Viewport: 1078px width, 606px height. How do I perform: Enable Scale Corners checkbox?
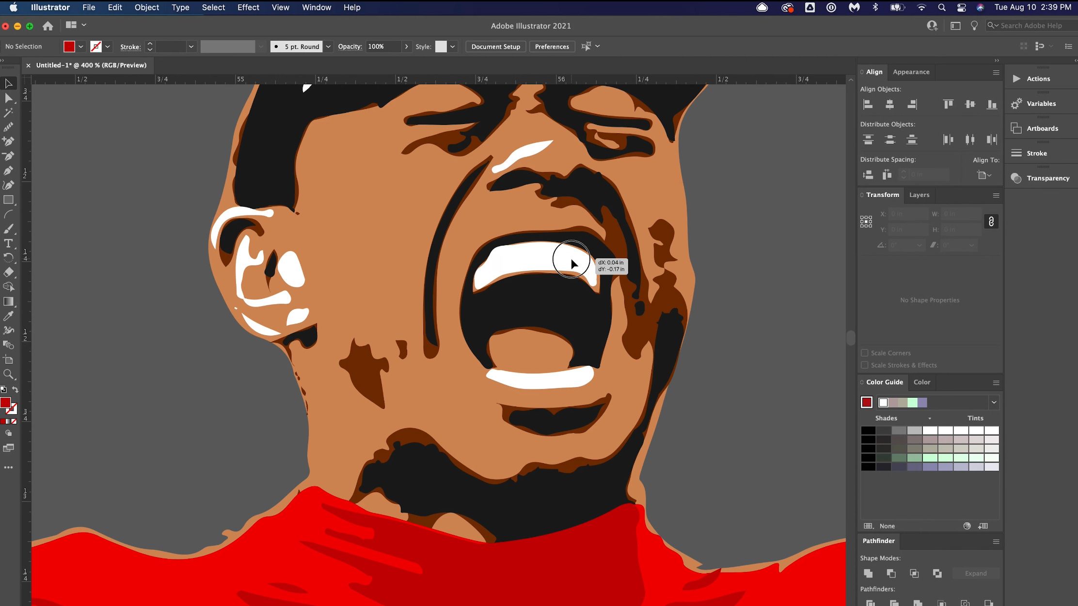tap(864, 353)
